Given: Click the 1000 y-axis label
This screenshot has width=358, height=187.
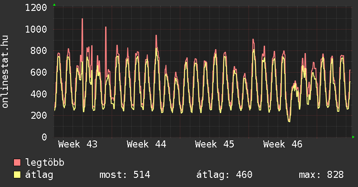Looking at the screenshot, I should 36,30.
